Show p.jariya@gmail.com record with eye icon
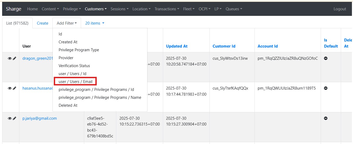 click(x=10, y=118)
